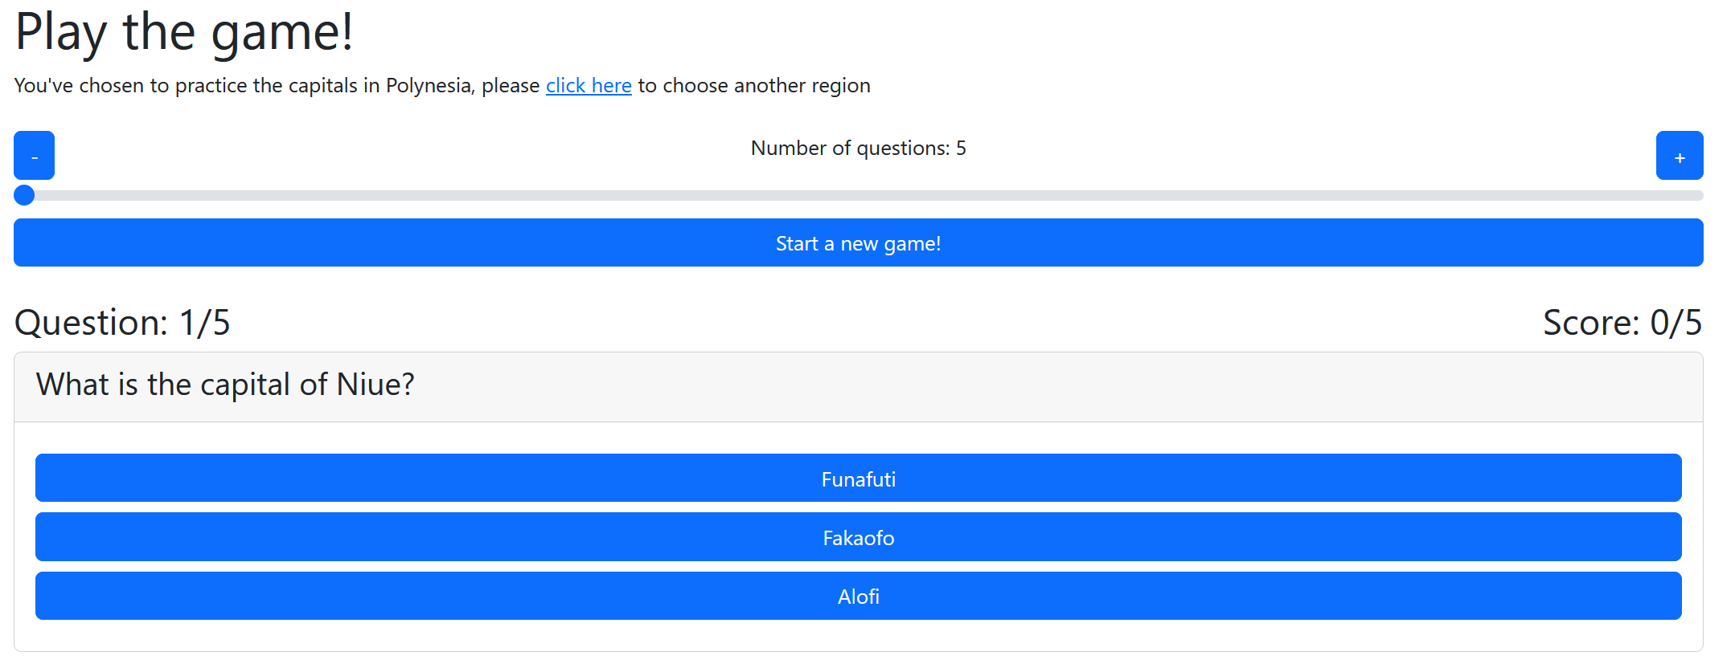Click the 'Play the game!' heading
Screen dimensions: 1731x672
pyautogui.click(x=184, y=33)
